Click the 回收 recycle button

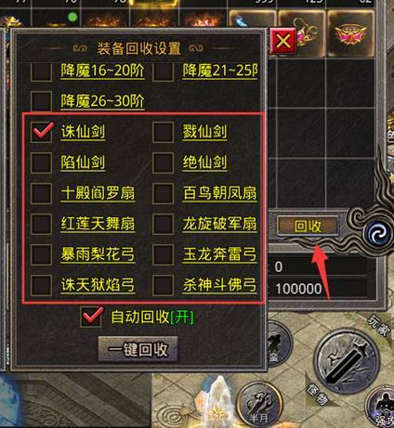(308, 226)
